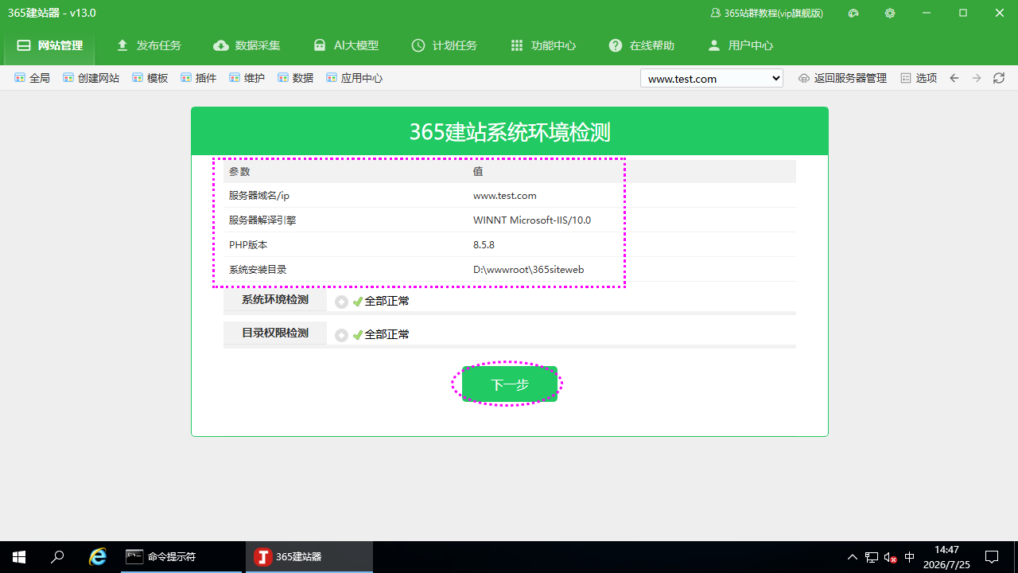
Task: Expand the 目录权限检测 plus icon
Action: click(341, 335)
